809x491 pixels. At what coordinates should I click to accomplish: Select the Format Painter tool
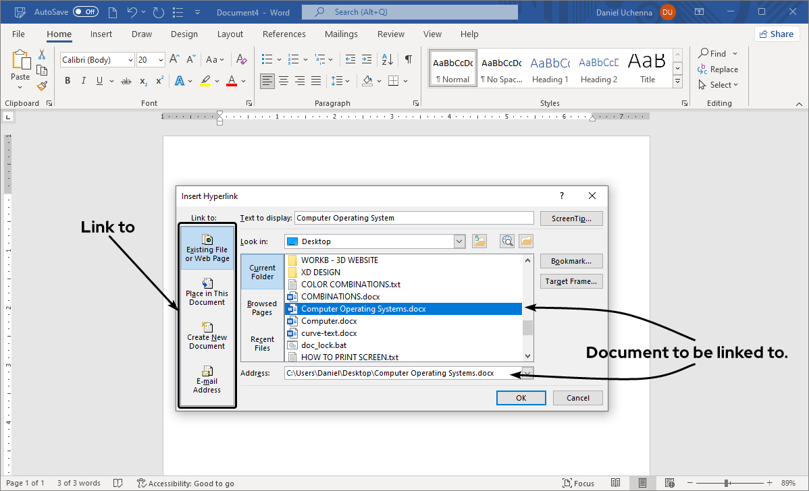pos(42,85)
